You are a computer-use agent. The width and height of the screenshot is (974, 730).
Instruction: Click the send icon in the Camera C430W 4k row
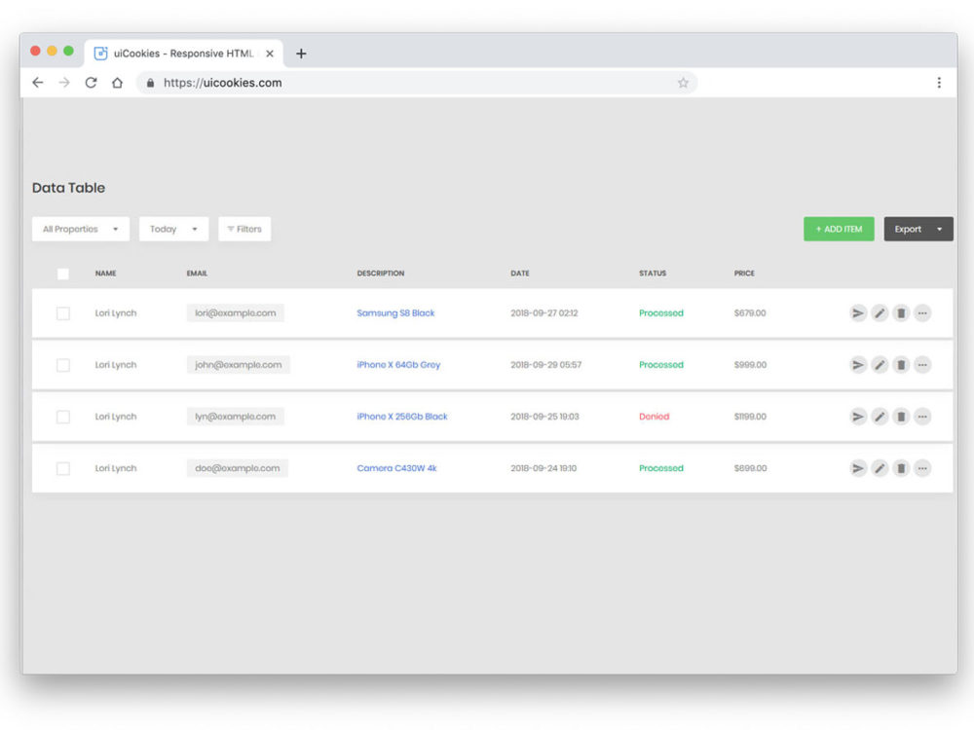click(858, 468)
